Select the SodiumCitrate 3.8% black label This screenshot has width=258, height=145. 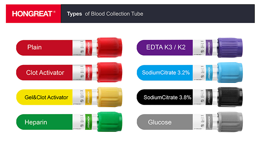pyautogui.click(x=167, y=97)
